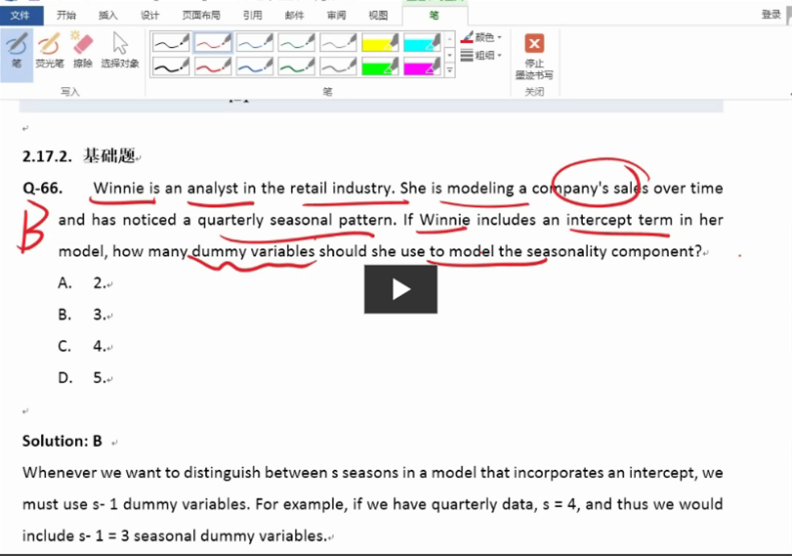Image resolution: width=792 pixels, height=556 pixels.
Task: Open the pen Thickness (粗细) dropdown
Action: pos(481,56)
